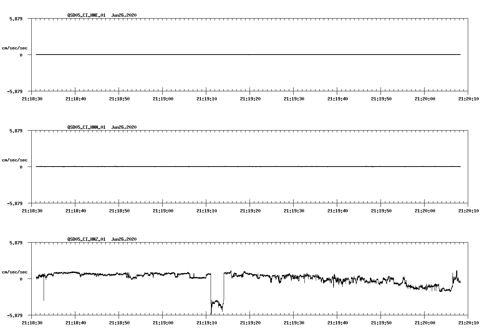
Task: Click the 21:18:50 time label on HNN chart
Action: [119, 211]
